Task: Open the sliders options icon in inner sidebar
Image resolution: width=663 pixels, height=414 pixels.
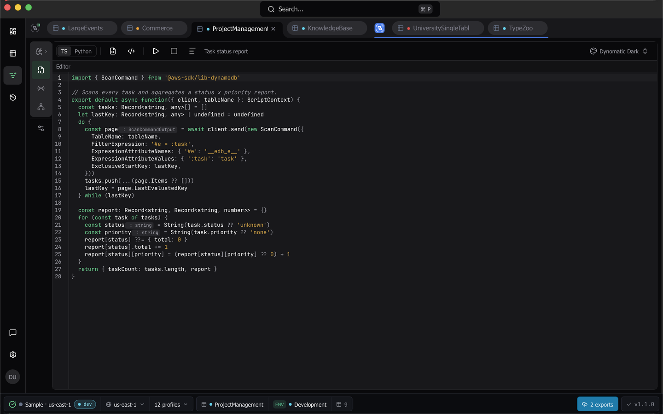Action: (x=41, y=128)
